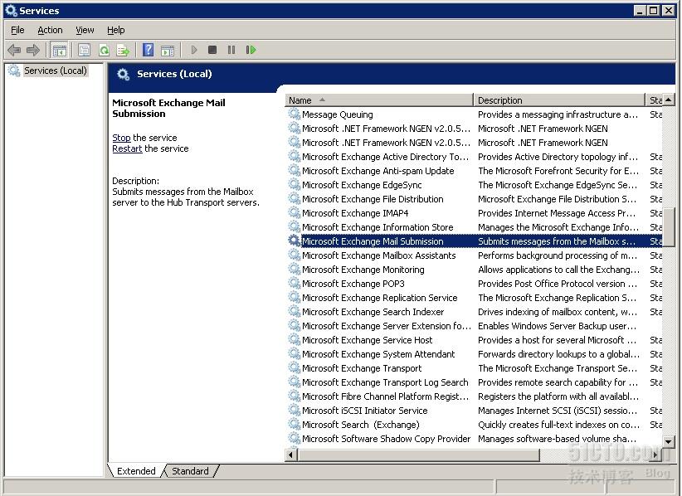Image resolution: width=682 pixels, height=496 pixels.
Task: Sort by the Name column header
Action: 379,100
